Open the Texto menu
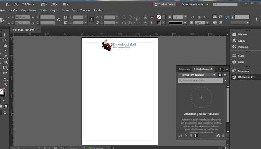Screen dimensions: 261x149 point(43,10)
